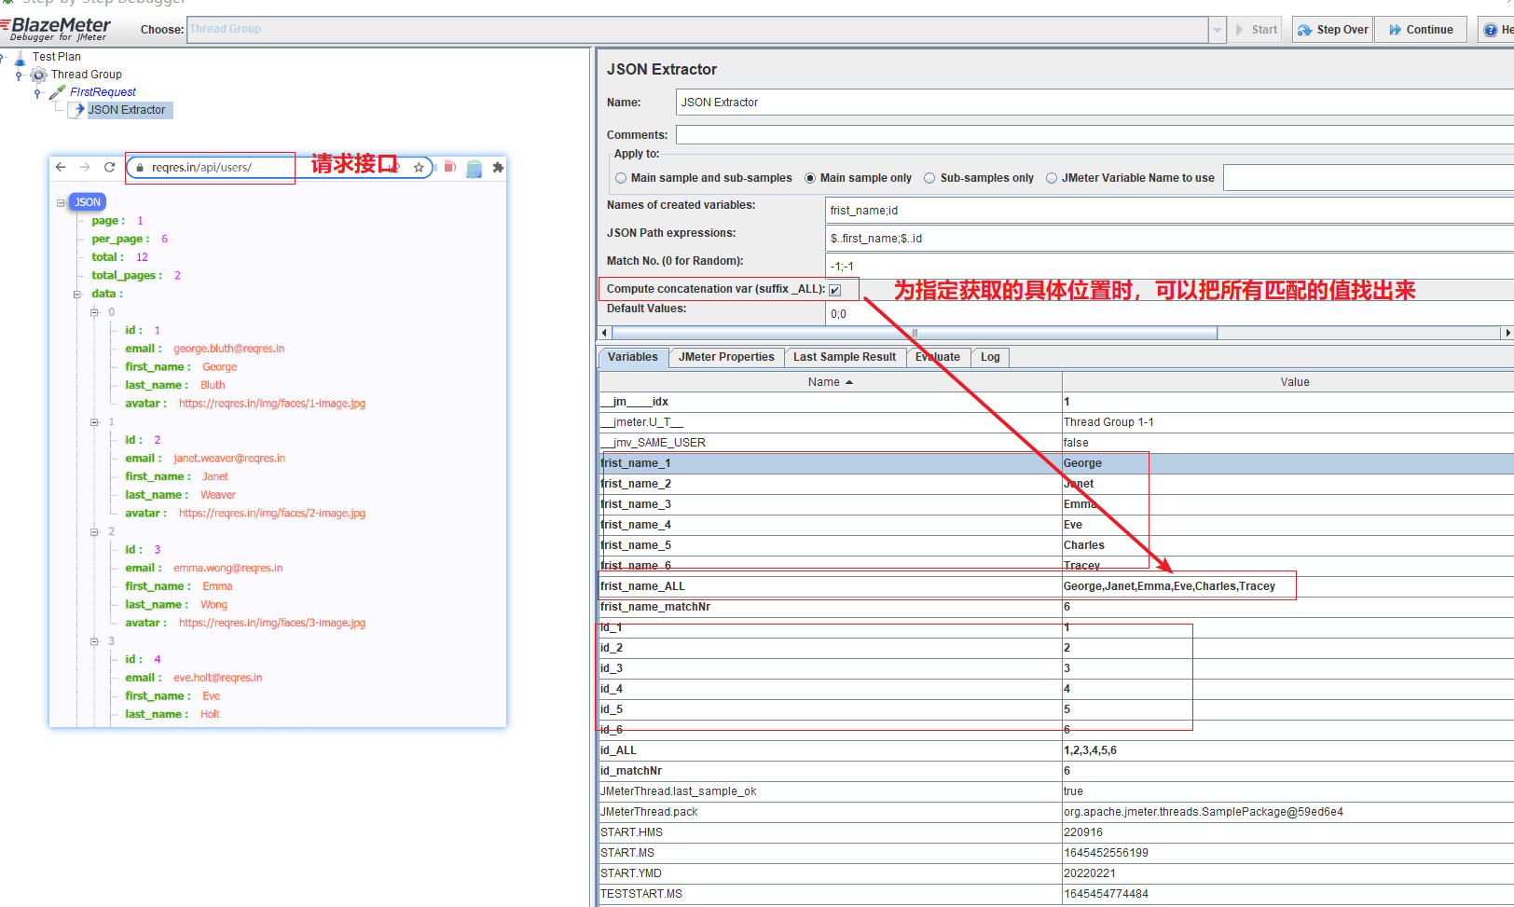Switch to the JMeter Properties tab
This screenshot has width=1514, height=907.
[x=726, y=357]
